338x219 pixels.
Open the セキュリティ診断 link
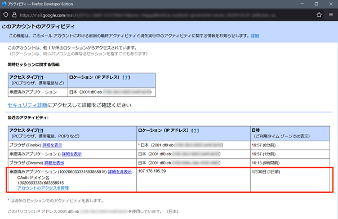(x=28, y=105)
